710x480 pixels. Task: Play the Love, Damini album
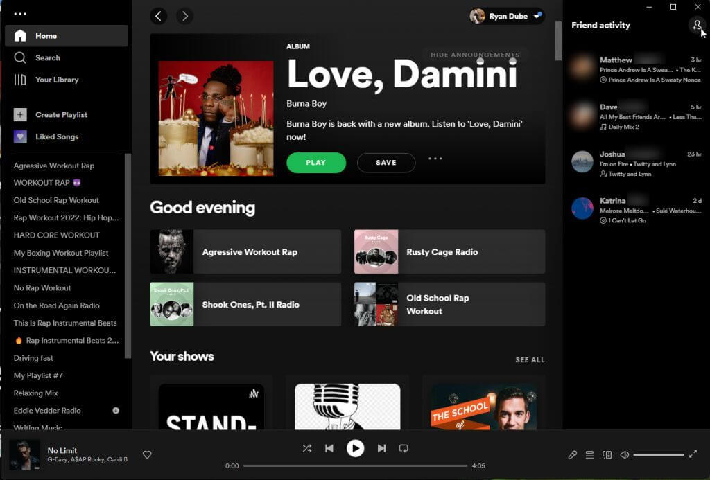(316, 163)
